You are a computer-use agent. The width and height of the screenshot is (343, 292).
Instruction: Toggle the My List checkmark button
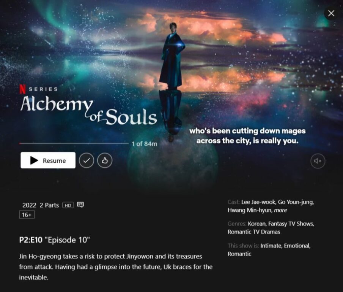click(x=87, y=160)
